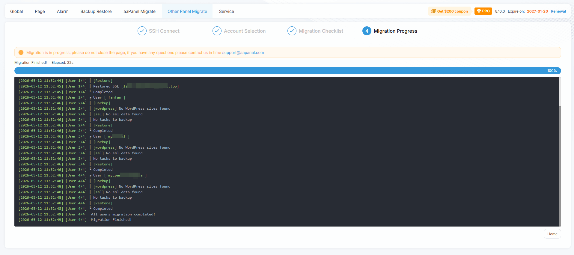The width and height of the screenshot is (574, 255).
Task: Click the Migration Finished! status text
Action: tap(31, 63)
